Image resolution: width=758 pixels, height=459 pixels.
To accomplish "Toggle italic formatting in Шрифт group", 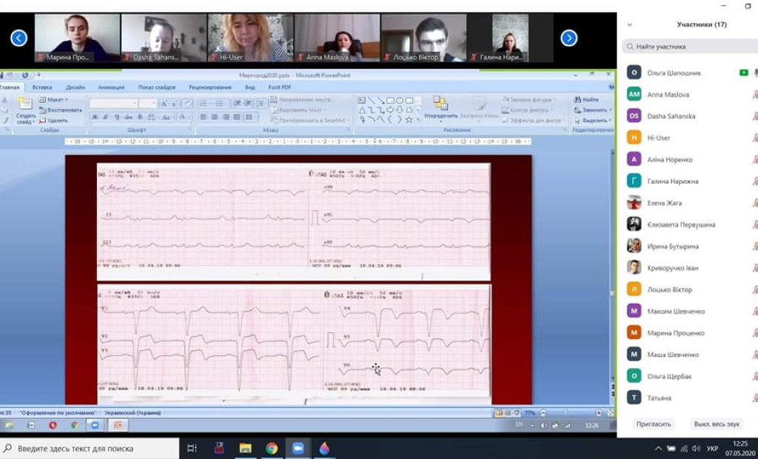I will point(106,117).
